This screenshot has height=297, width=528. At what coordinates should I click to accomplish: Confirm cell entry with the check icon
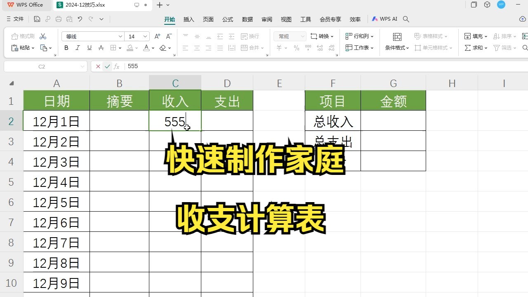[x=107, y=66]
